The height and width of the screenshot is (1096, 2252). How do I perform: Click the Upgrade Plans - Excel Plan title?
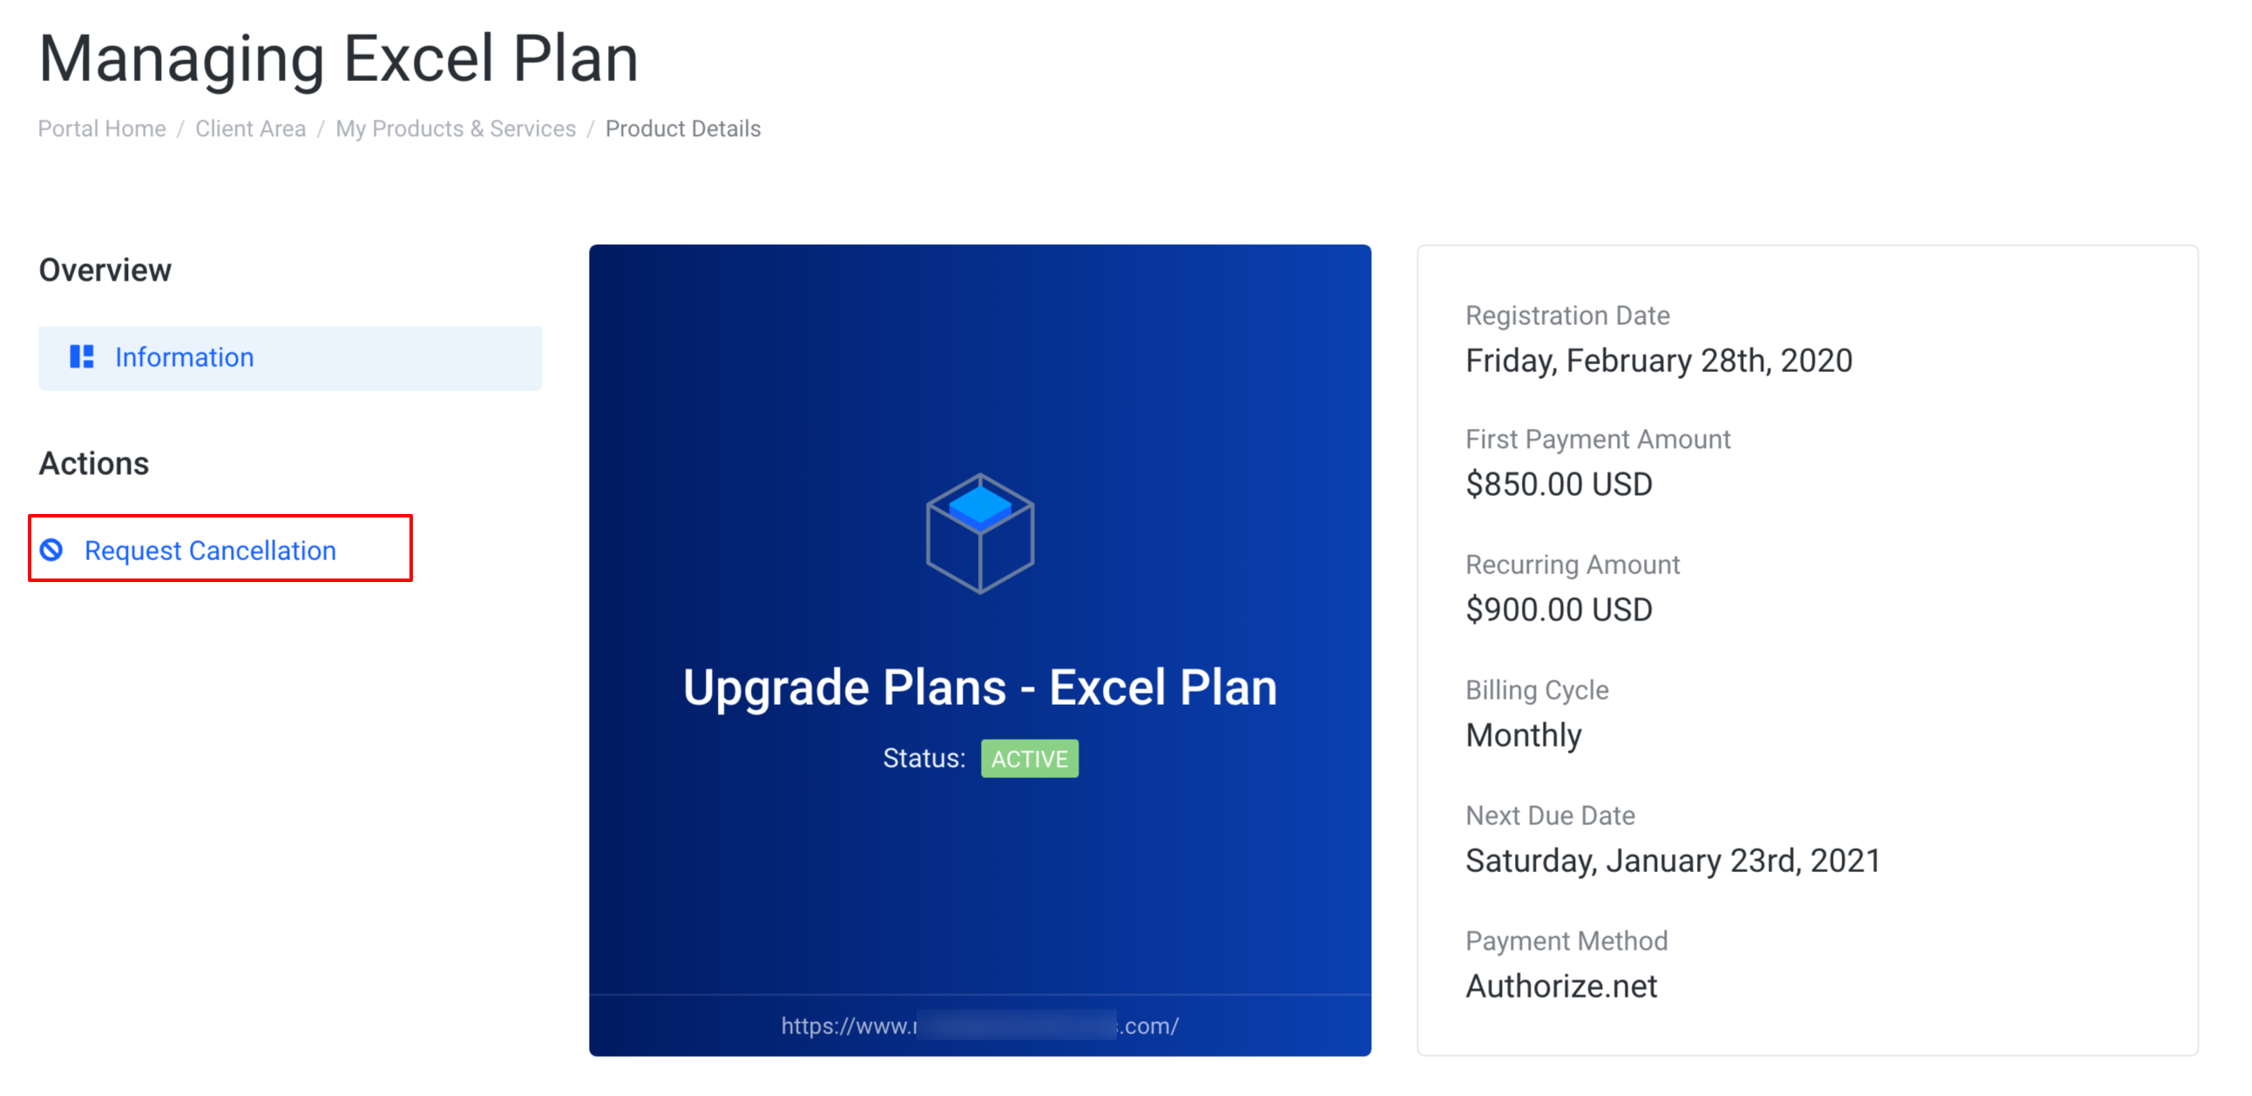980,687
